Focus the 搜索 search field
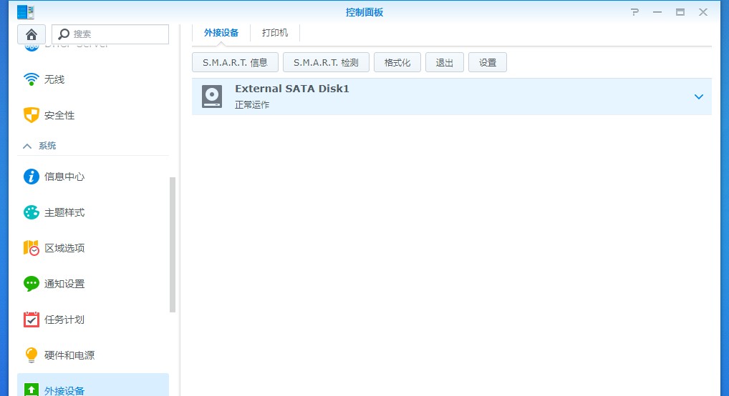Image resolution: width=729 pixels, height=396 pixels. pos(110,34)
